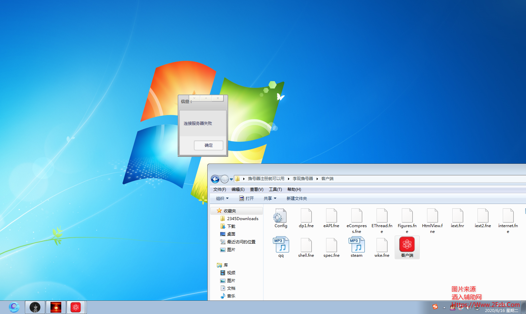Screen dimensions: 526x314
Task: Click the two-people tray icon
Action: (453, 307)
